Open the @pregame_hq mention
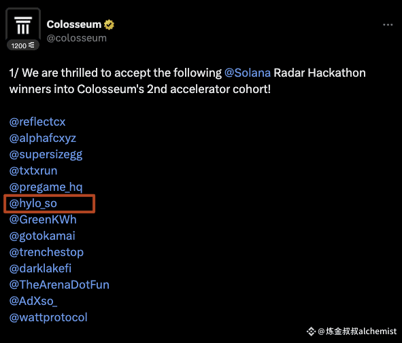This screenshot has height=343, width=402. [46, 187]
